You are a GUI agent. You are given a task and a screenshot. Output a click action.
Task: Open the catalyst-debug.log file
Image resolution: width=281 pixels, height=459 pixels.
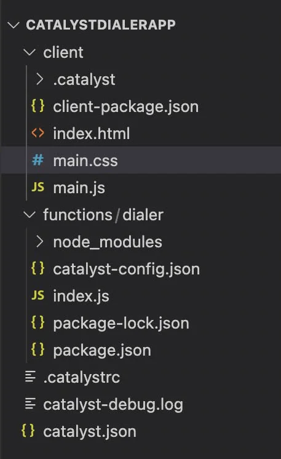coord(113,405)
